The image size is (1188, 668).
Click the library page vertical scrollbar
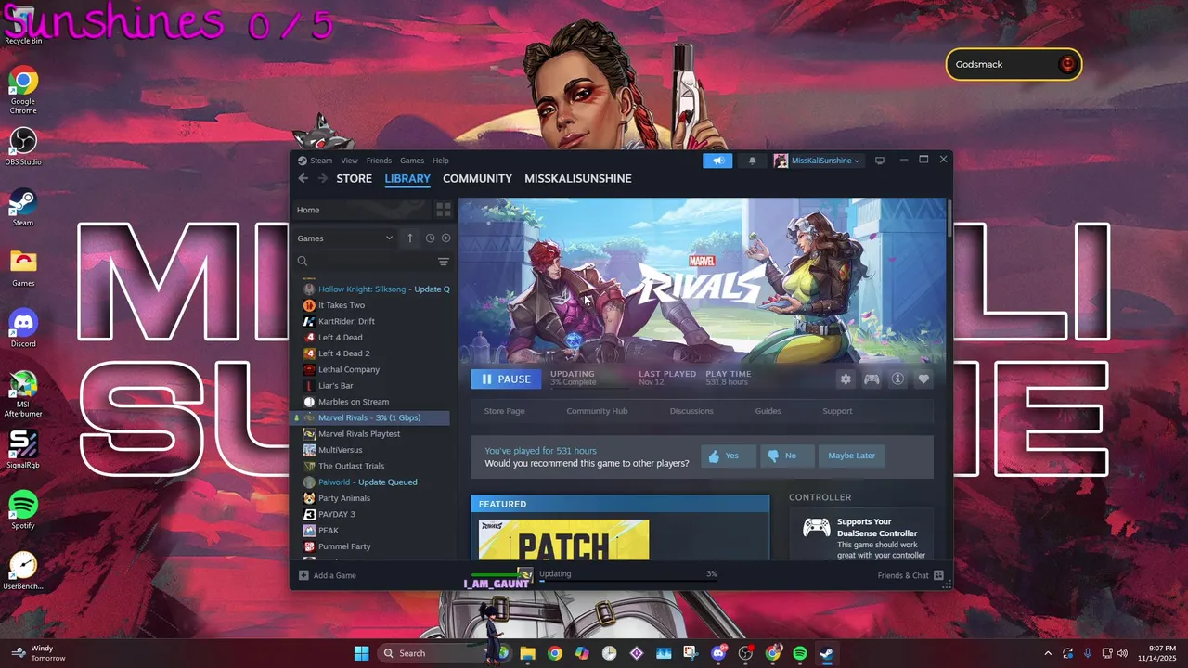[x=949, y=218]
